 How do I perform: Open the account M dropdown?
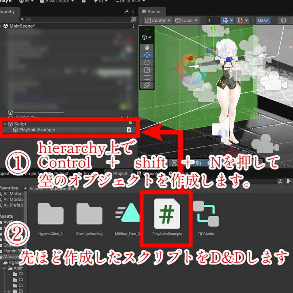(26, 1)
